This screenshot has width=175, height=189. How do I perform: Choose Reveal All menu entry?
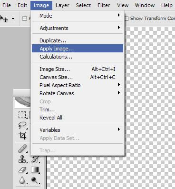tap(78, 118)
